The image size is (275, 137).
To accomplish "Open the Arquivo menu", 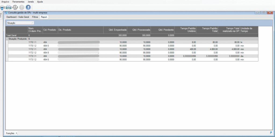I will 5,2.
